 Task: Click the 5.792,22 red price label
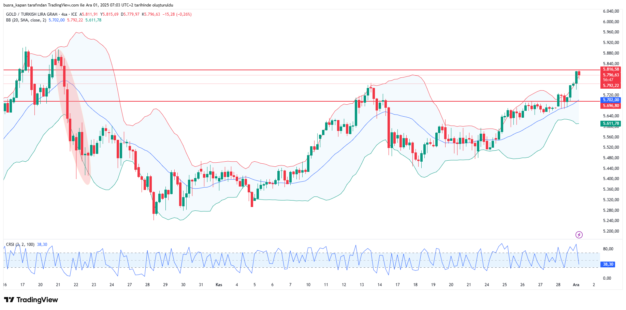coord(611,86)
